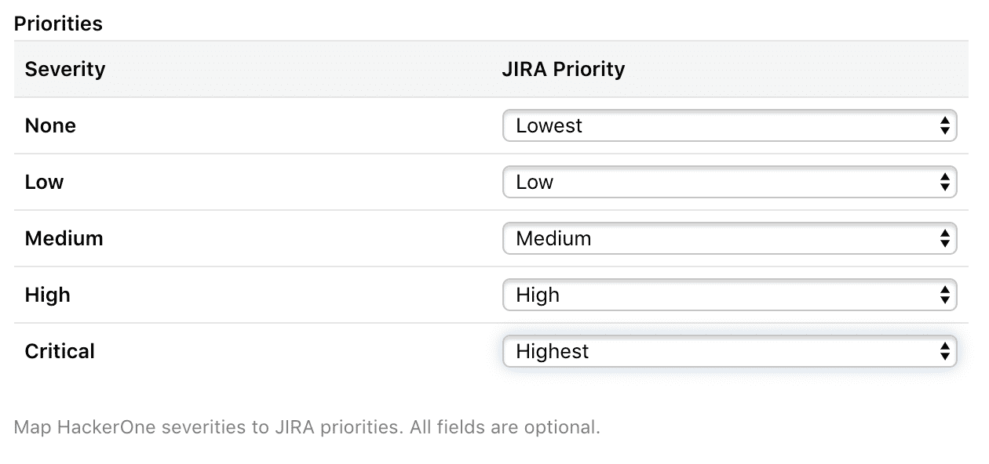989x464 pixels.
Task: Click the Critical severity row label
Action: click(x=60, y=351)
